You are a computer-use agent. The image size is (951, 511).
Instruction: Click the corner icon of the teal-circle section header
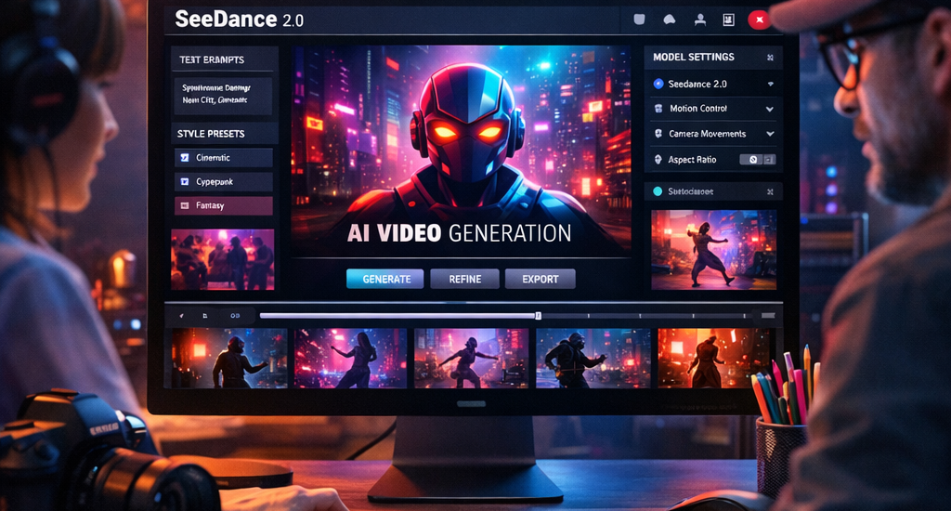click(x=770, y=191)
